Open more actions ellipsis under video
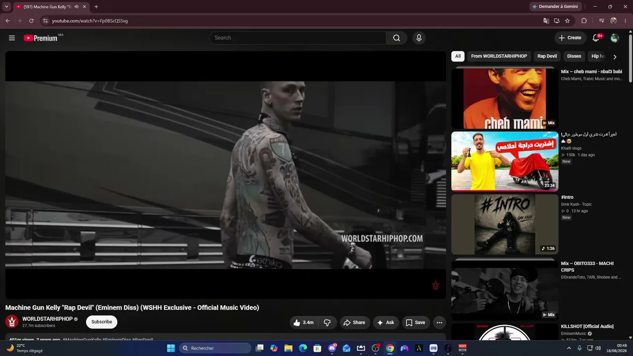The image size is (633, 356). 439,322
